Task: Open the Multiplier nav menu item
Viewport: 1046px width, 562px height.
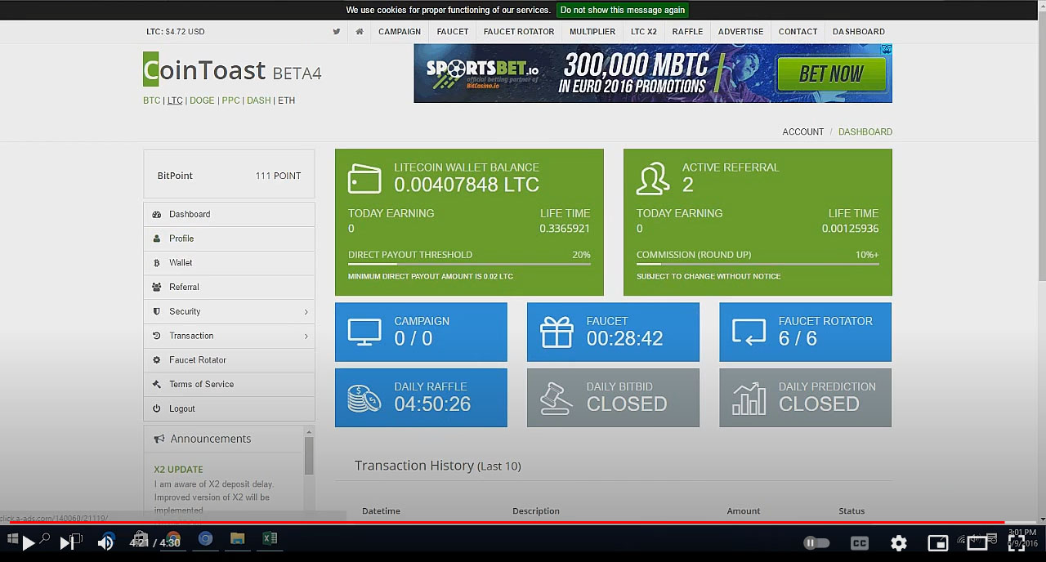Action: tap(592, 32)
